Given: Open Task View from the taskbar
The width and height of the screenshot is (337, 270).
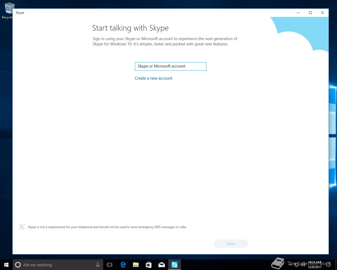Looking at the screenshot, I should pyautogui.click(x=110, y=265).
